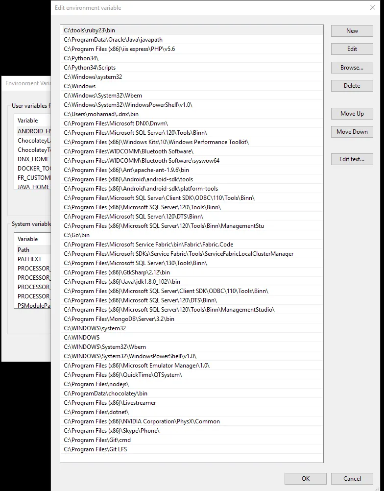Select the C:\Python34\ entry
The height and width of the screenshot is (491, 384).
click(192, 58)
